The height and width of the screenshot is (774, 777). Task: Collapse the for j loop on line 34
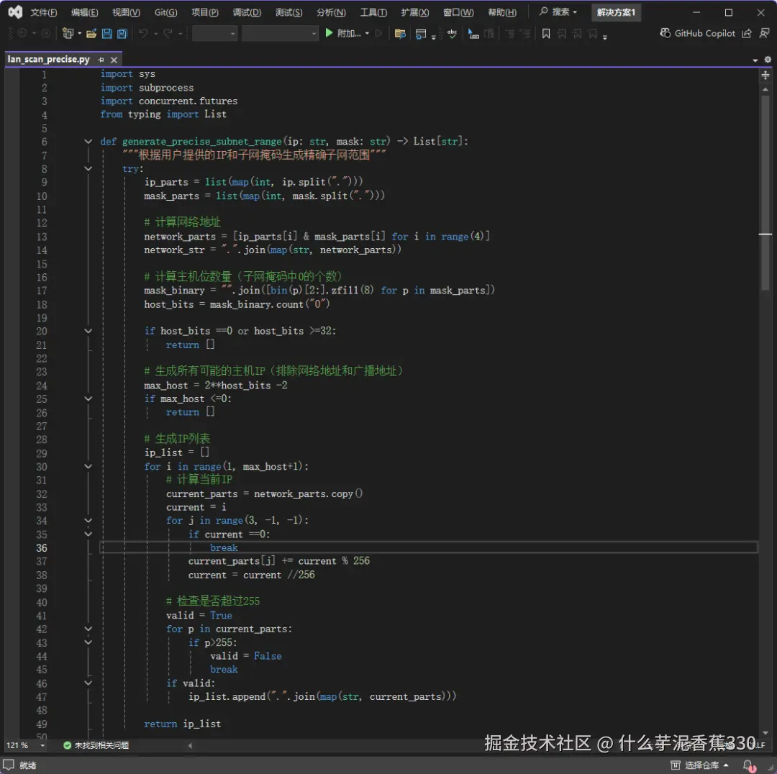(88, 520)
